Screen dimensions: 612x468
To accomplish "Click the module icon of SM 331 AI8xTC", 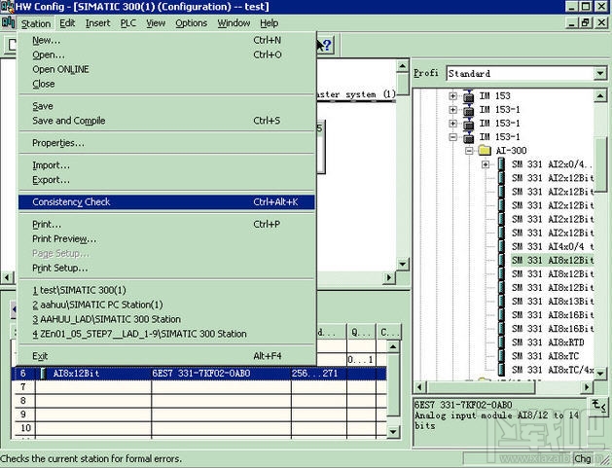I will pos(501,356).
